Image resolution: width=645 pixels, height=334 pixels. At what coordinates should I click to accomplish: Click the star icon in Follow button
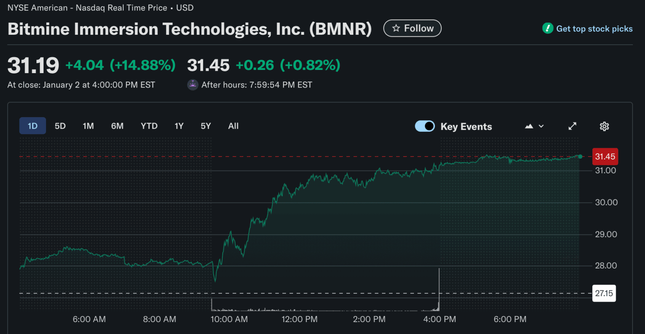click(396, 28)
